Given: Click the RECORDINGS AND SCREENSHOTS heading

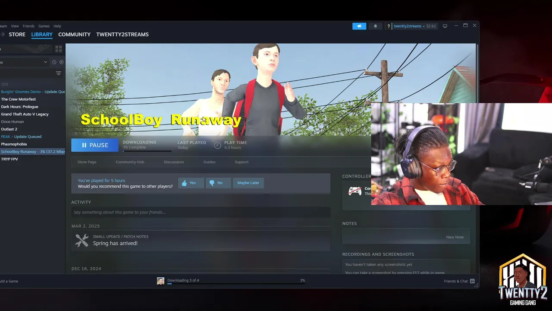Looking at the screenshot, I should tap(378, 254).
